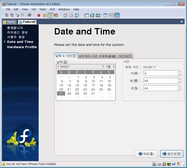Switch to the Home tab
The width and height of the screenshot is (187, 168).
(9, 22)
